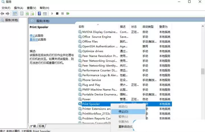Choose 重新启动(E) in the context menu
Screen dimensions: 205x132
(125, 127)
